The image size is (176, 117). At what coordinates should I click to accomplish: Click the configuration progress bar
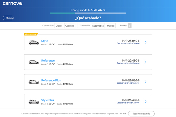(88, 13)
